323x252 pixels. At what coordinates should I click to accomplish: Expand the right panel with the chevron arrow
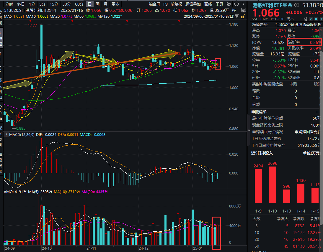click(243, 4)
